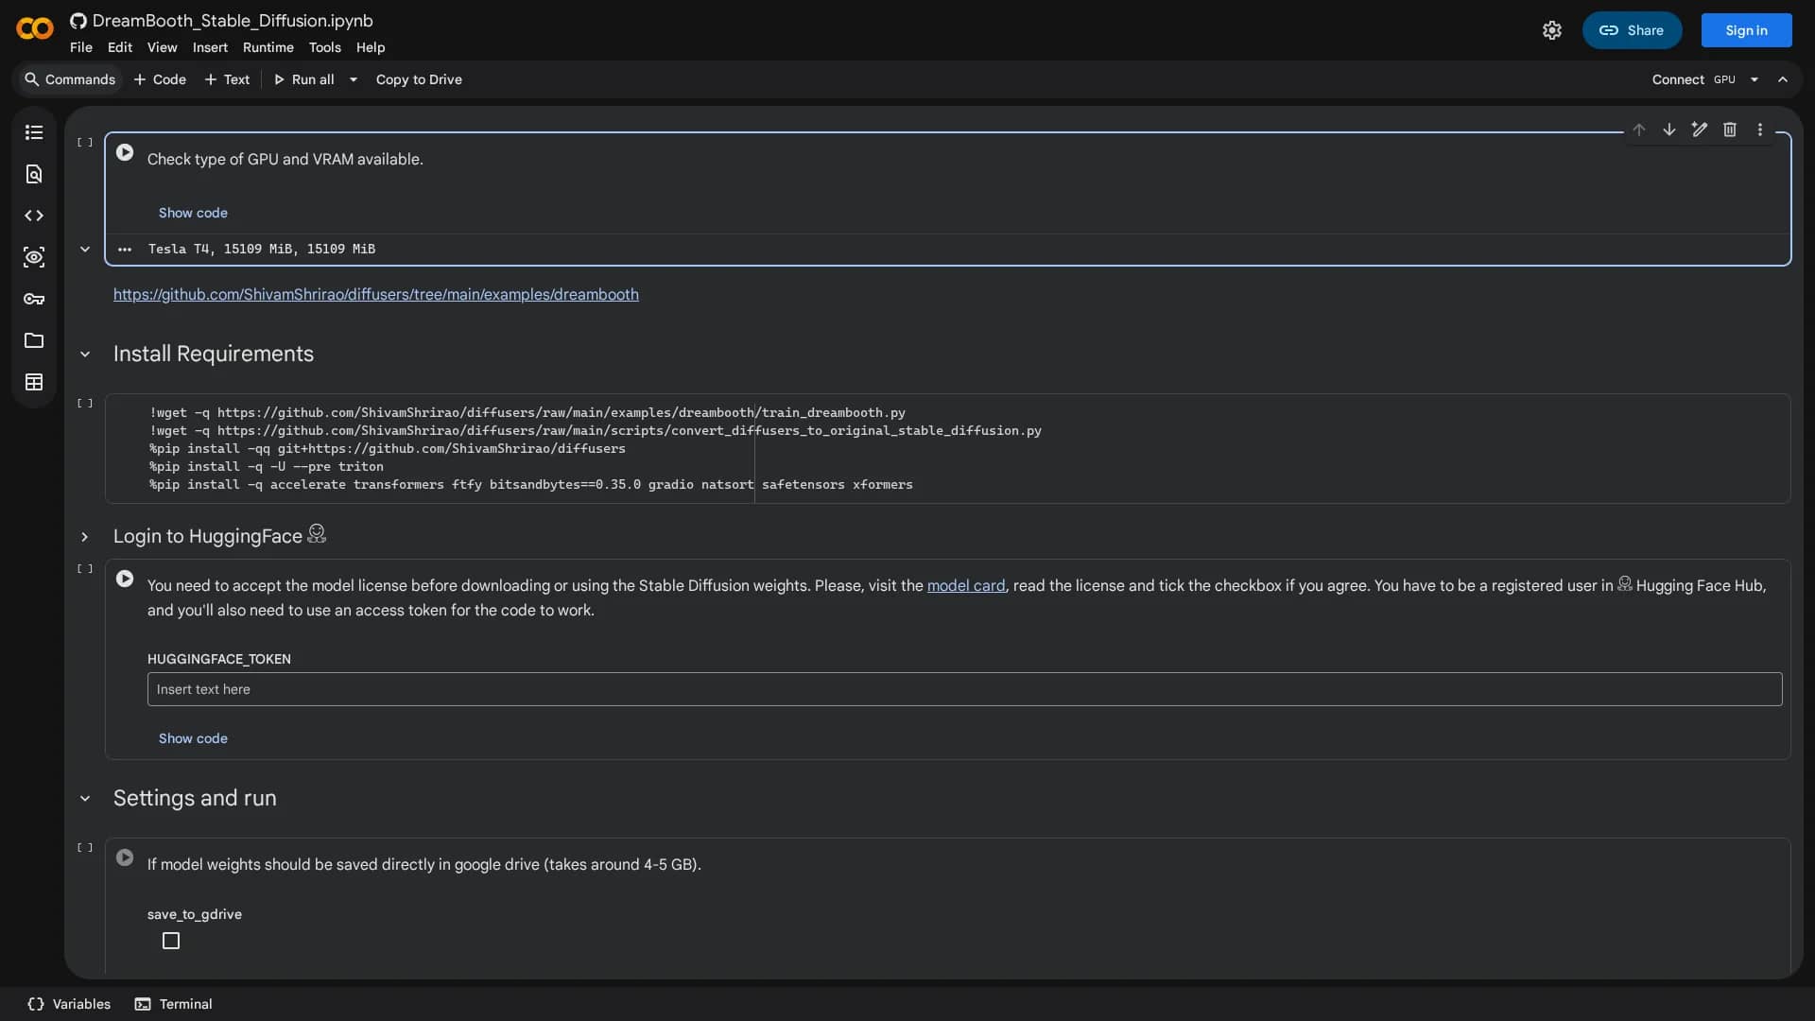Open the Tools menu
1815x1021 pixels.
click(x=325, y=47)
